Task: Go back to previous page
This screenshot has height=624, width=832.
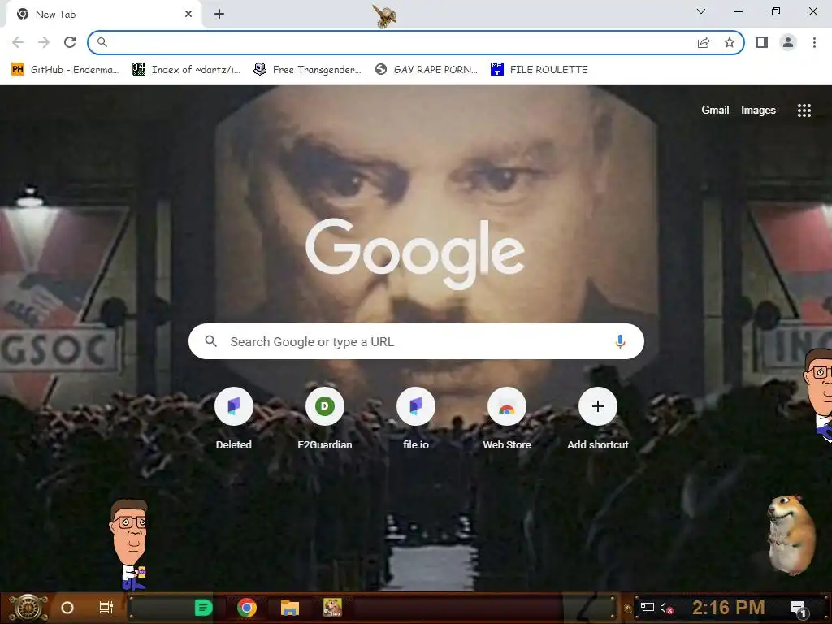Action: (x=18, y=42)
